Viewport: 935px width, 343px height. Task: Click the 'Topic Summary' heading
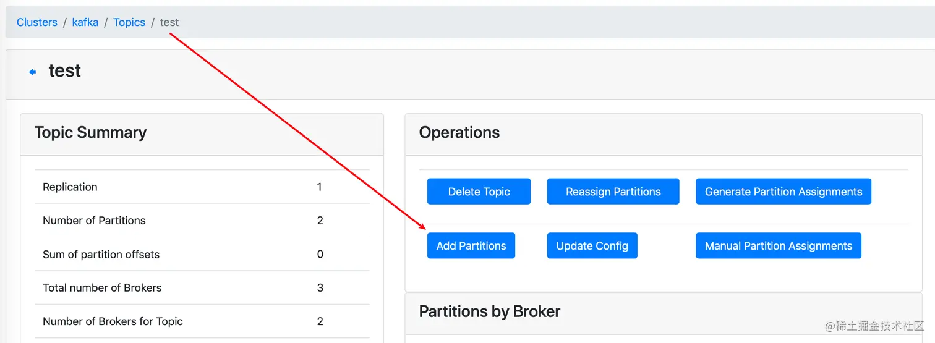[x=91, y=132]
